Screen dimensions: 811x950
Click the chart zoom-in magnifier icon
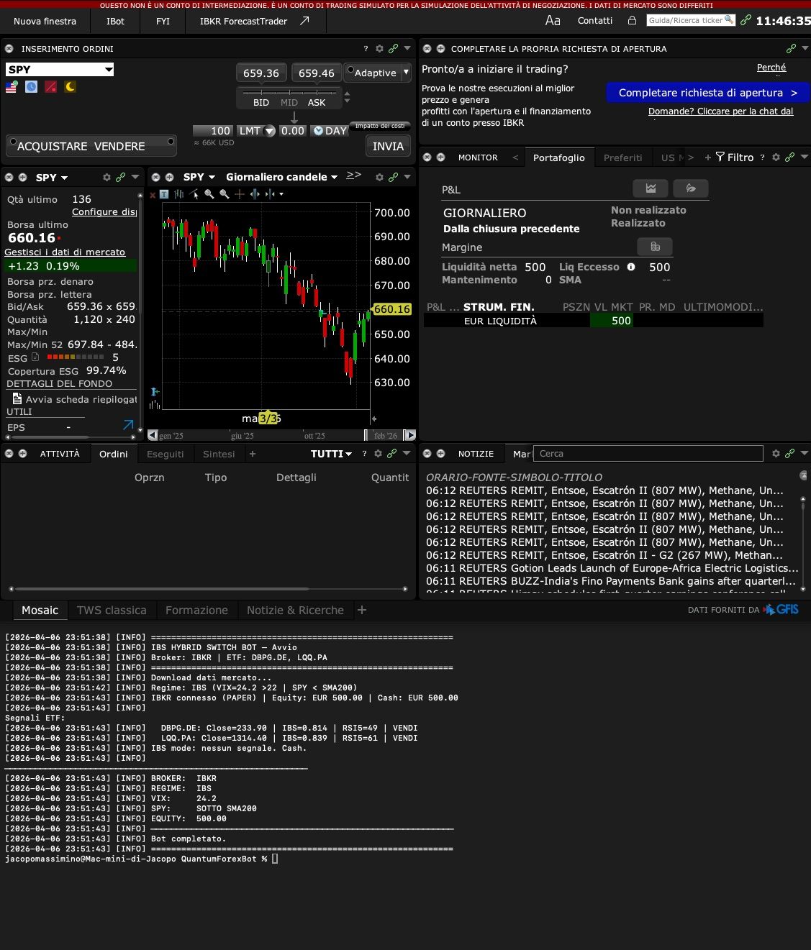tap(209, 194)
